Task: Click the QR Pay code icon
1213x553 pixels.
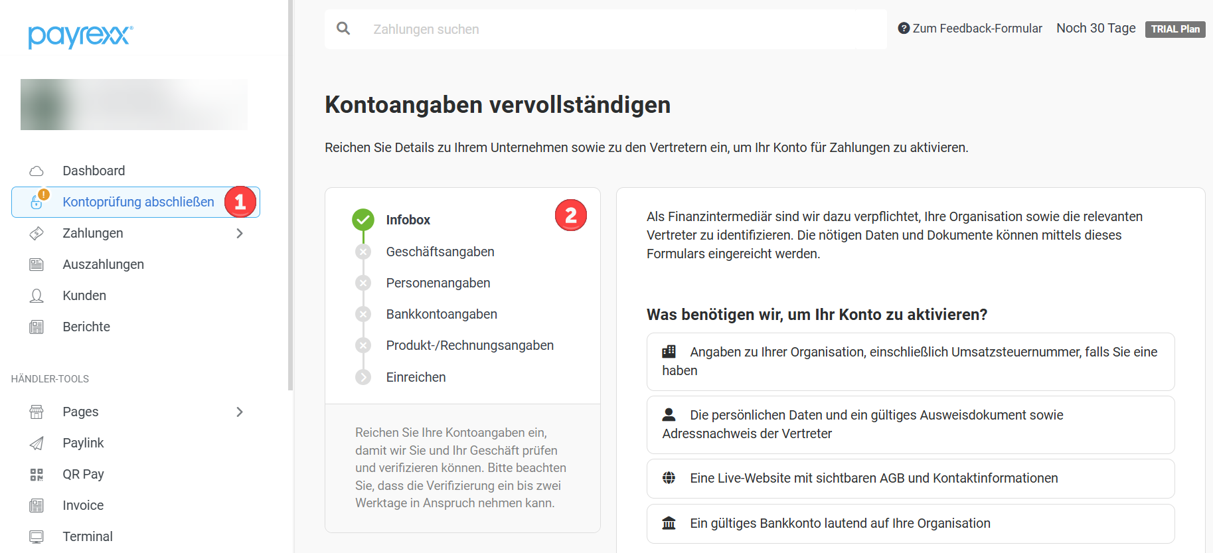Action: pos(37,475)
